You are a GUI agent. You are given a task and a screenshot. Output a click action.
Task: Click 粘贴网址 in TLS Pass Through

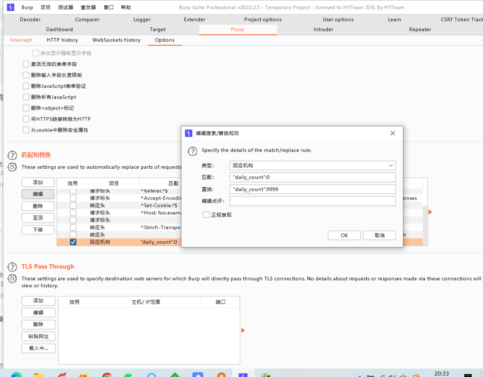point(38,336)
